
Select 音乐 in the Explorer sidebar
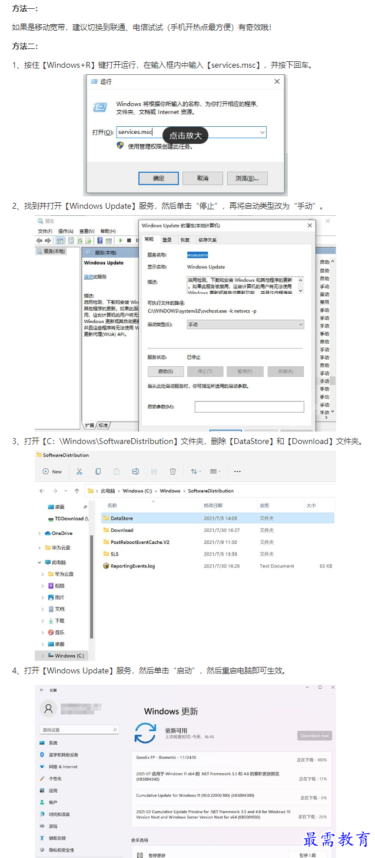click(56, 632)
